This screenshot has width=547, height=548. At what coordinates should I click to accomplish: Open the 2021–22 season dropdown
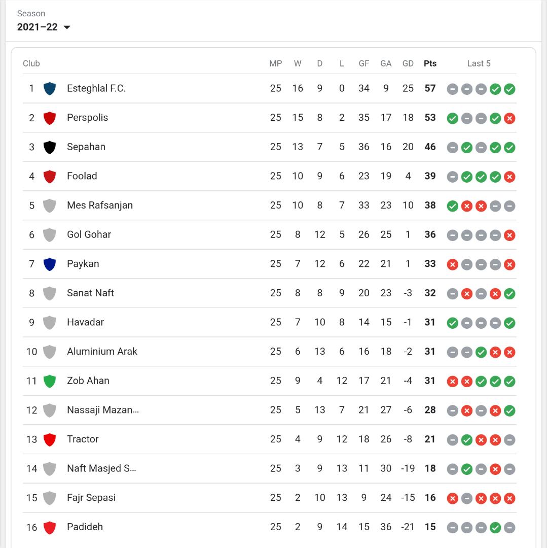click(44, 27)
